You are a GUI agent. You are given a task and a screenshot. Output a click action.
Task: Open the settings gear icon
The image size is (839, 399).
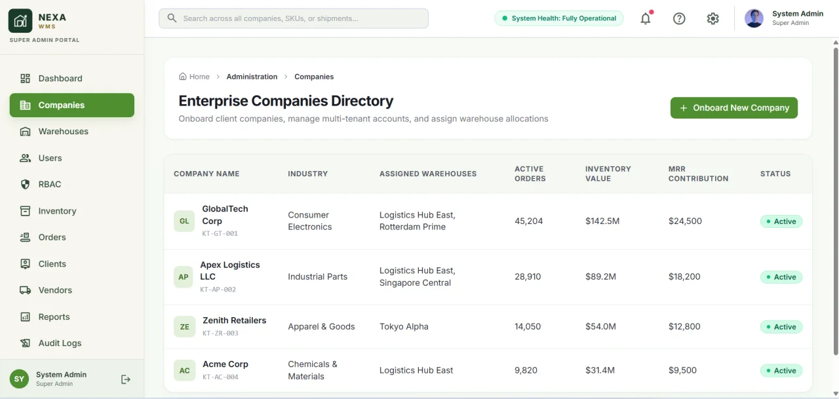pyautogui.click(x=713, y=18)
